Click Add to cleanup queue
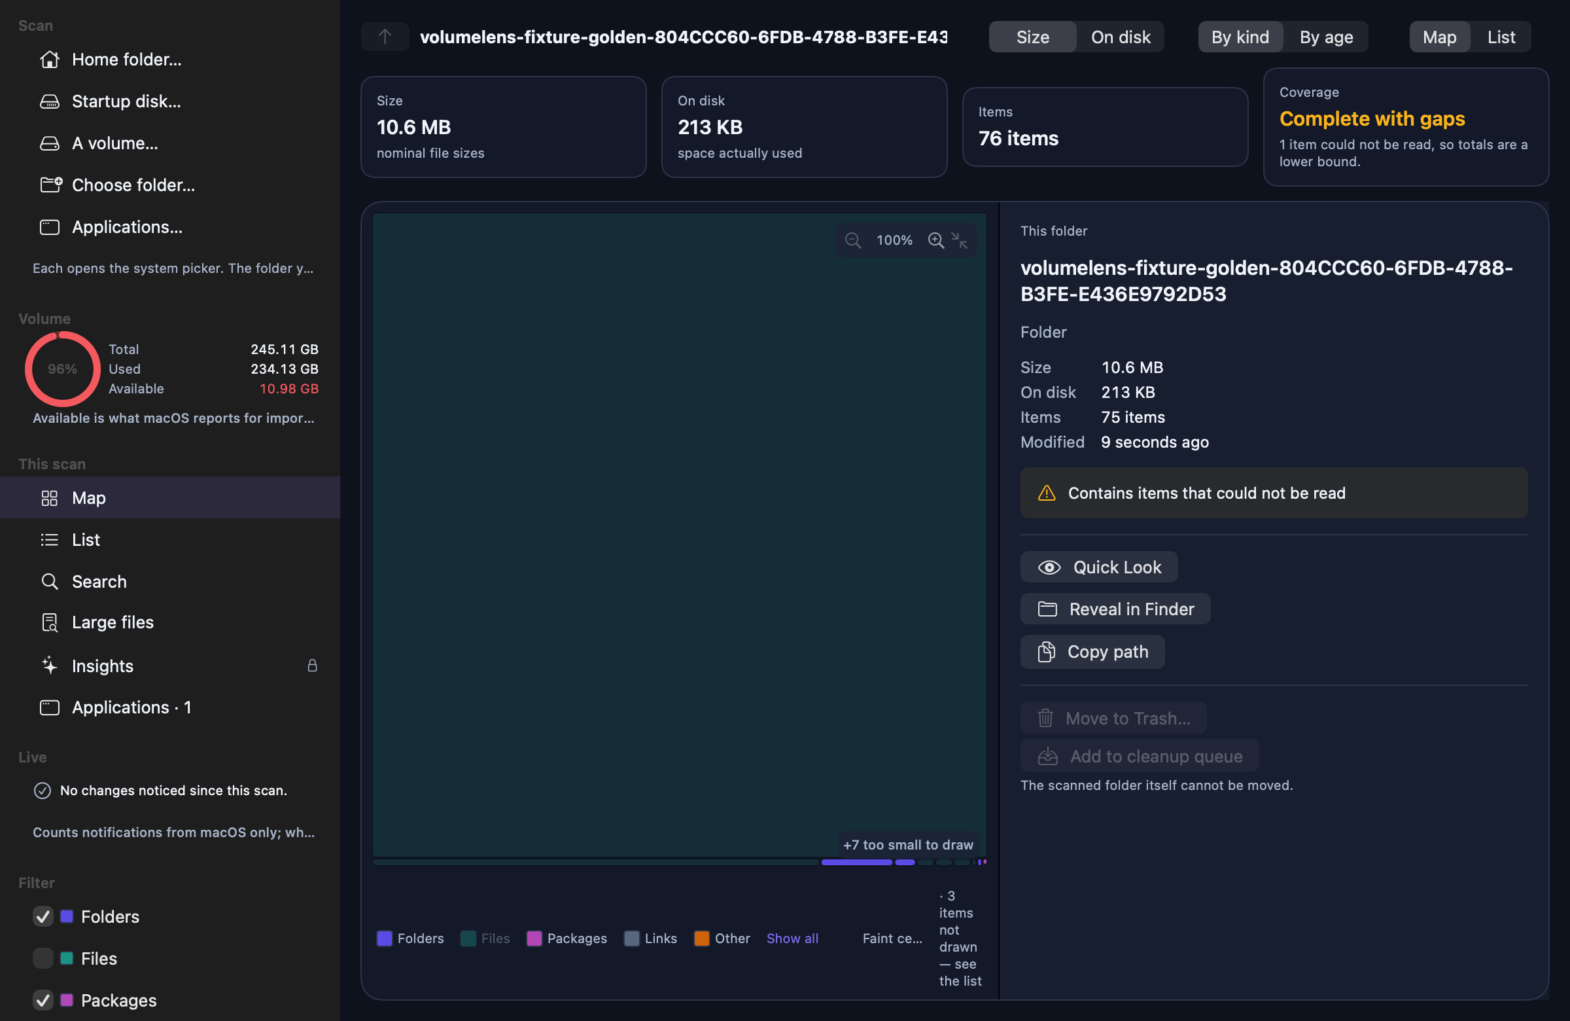The width and height of the screenshot is (1570, 1021). [1140, 757]
